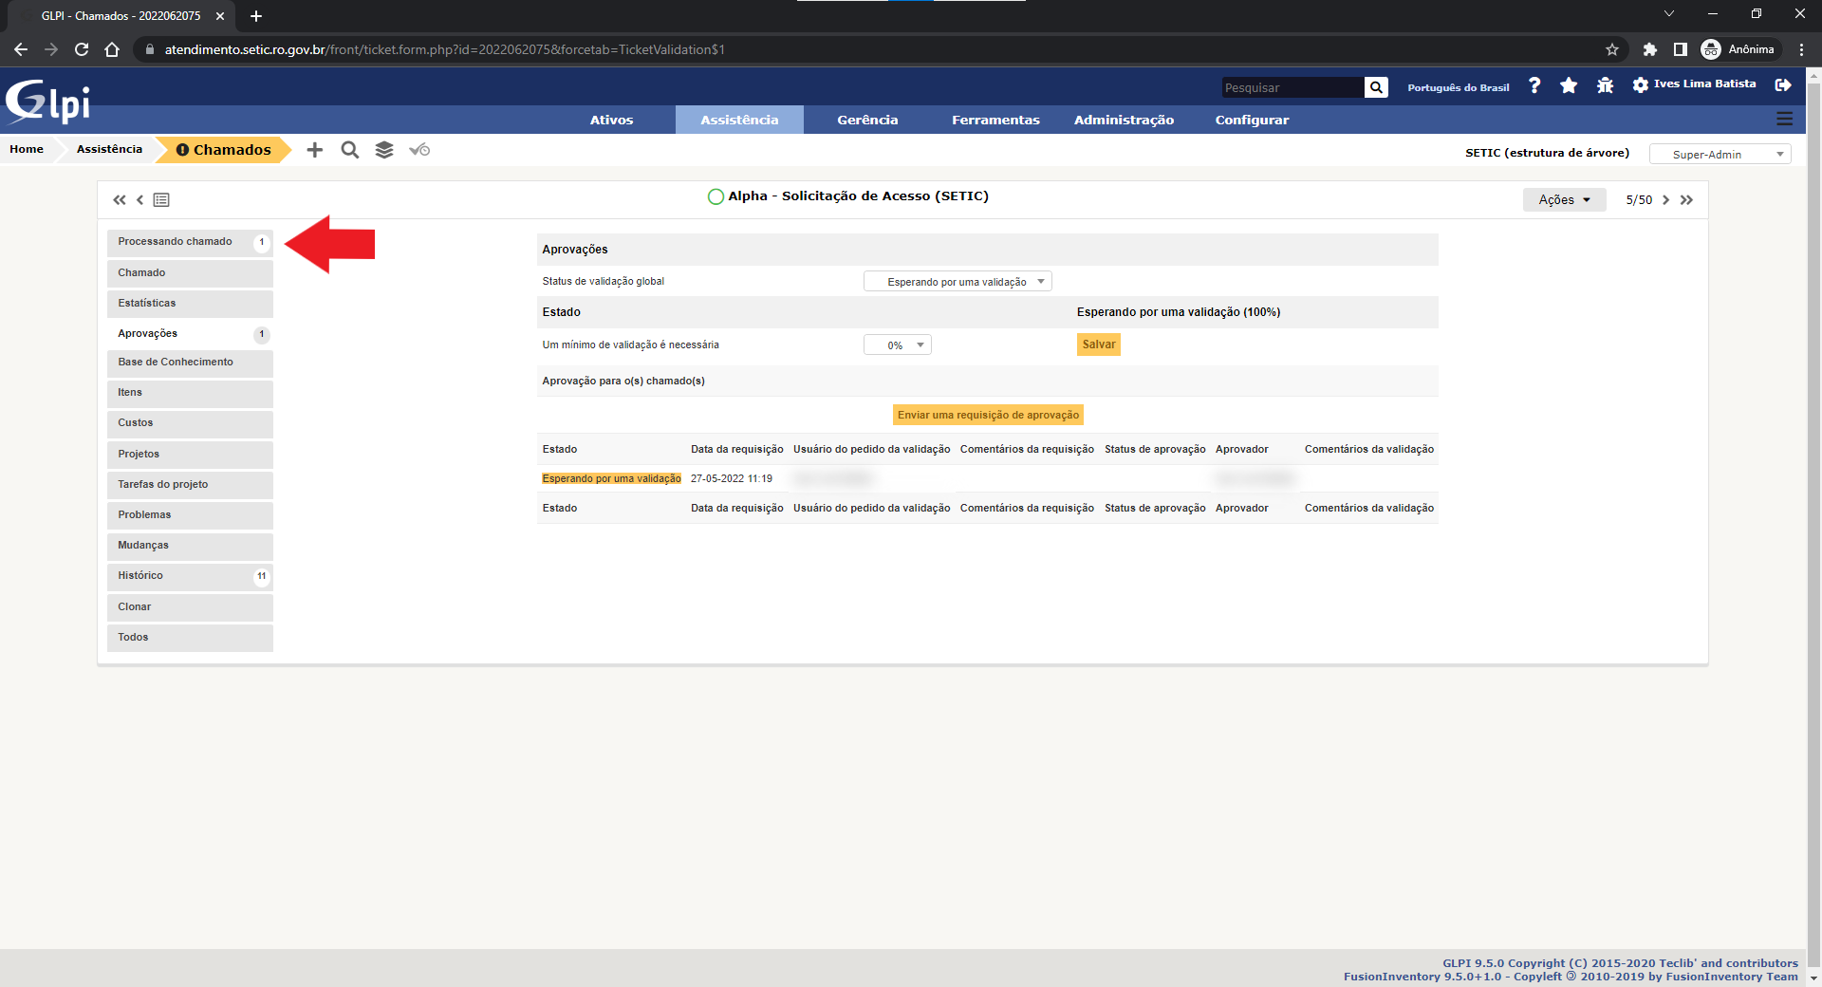
Task: Click Português do Brasil language link
Action: coord(1458,87)
